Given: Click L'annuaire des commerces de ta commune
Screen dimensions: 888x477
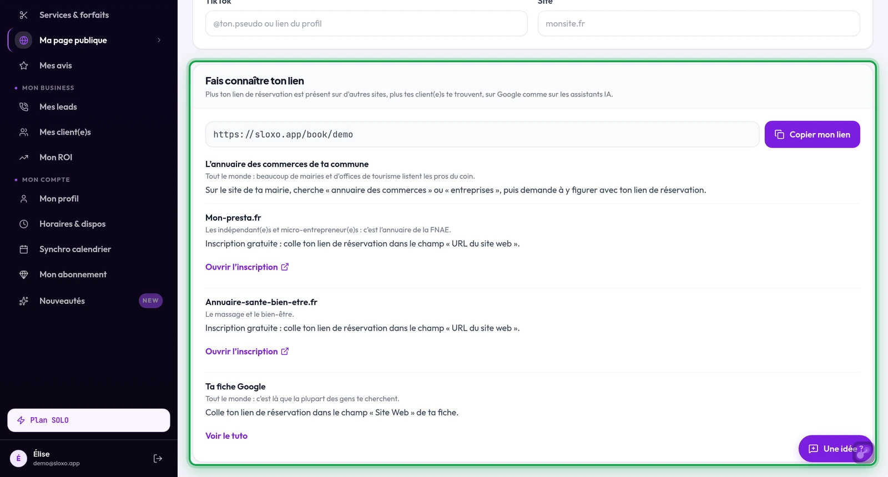Looking at the screenshot, I should 287,164.
